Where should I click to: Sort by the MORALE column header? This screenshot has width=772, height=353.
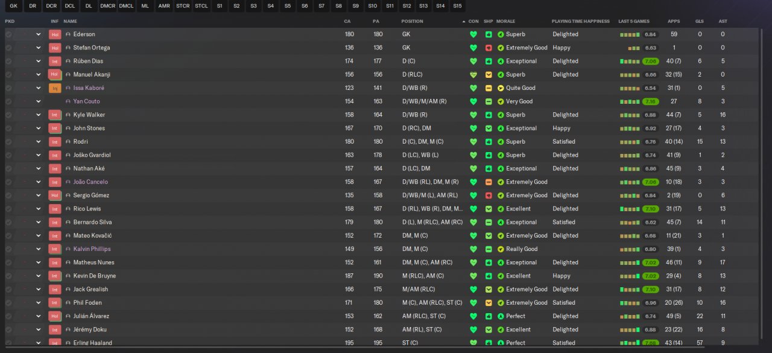507,22
